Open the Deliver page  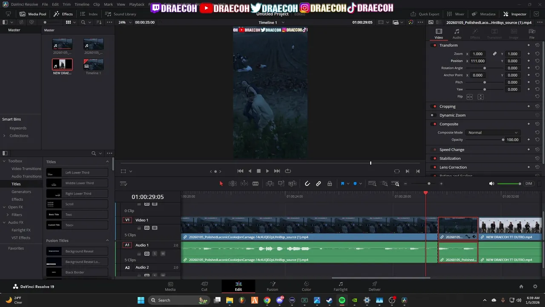click(x=375, y=286)
